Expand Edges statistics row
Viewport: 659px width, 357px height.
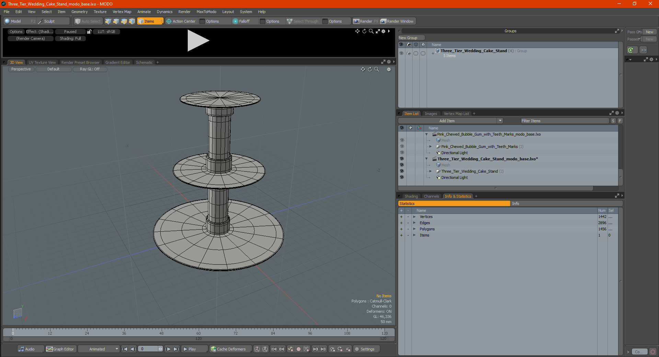pos(415,223)
